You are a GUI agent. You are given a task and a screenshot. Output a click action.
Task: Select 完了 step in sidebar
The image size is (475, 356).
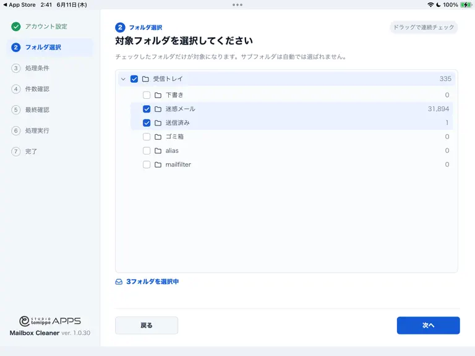[x=49, y=151]
